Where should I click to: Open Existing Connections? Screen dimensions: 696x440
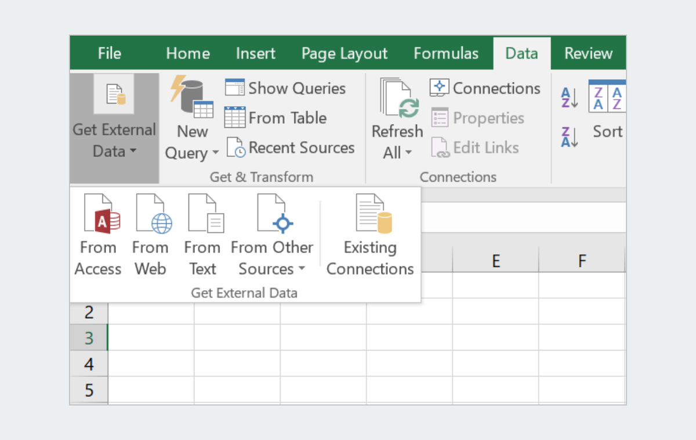coord(370,235)
